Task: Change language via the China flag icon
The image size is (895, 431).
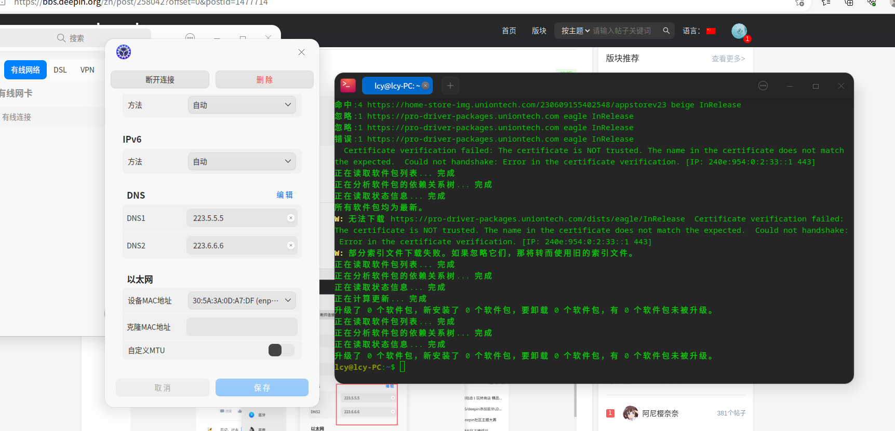Action: pyautogui.click(x=711, y=31)
